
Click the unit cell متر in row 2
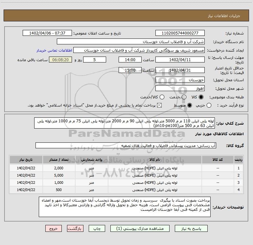(91, 175)
